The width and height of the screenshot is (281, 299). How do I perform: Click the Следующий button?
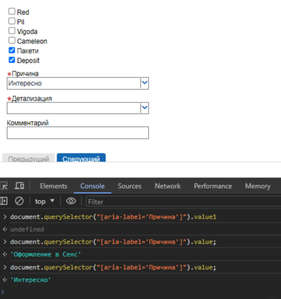pyautogui.click(x=81, y=158)
